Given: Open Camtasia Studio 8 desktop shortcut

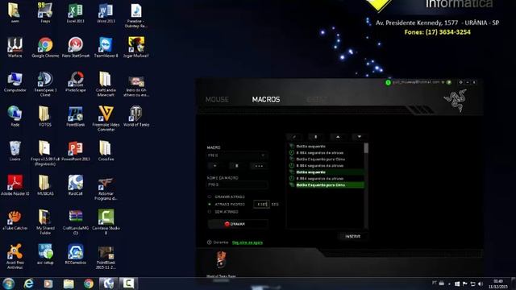Looking at the screenshot, I should [x=106, y=222].
